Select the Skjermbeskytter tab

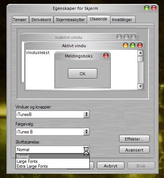[70, 20]
